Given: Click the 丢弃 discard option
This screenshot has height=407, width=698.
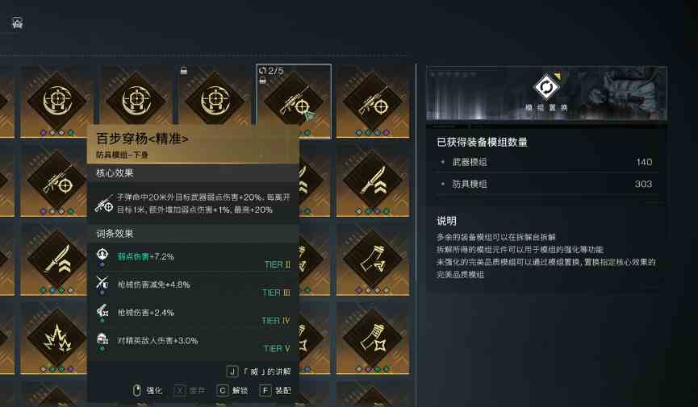Looking at the screenshot, I should point(190,391).
